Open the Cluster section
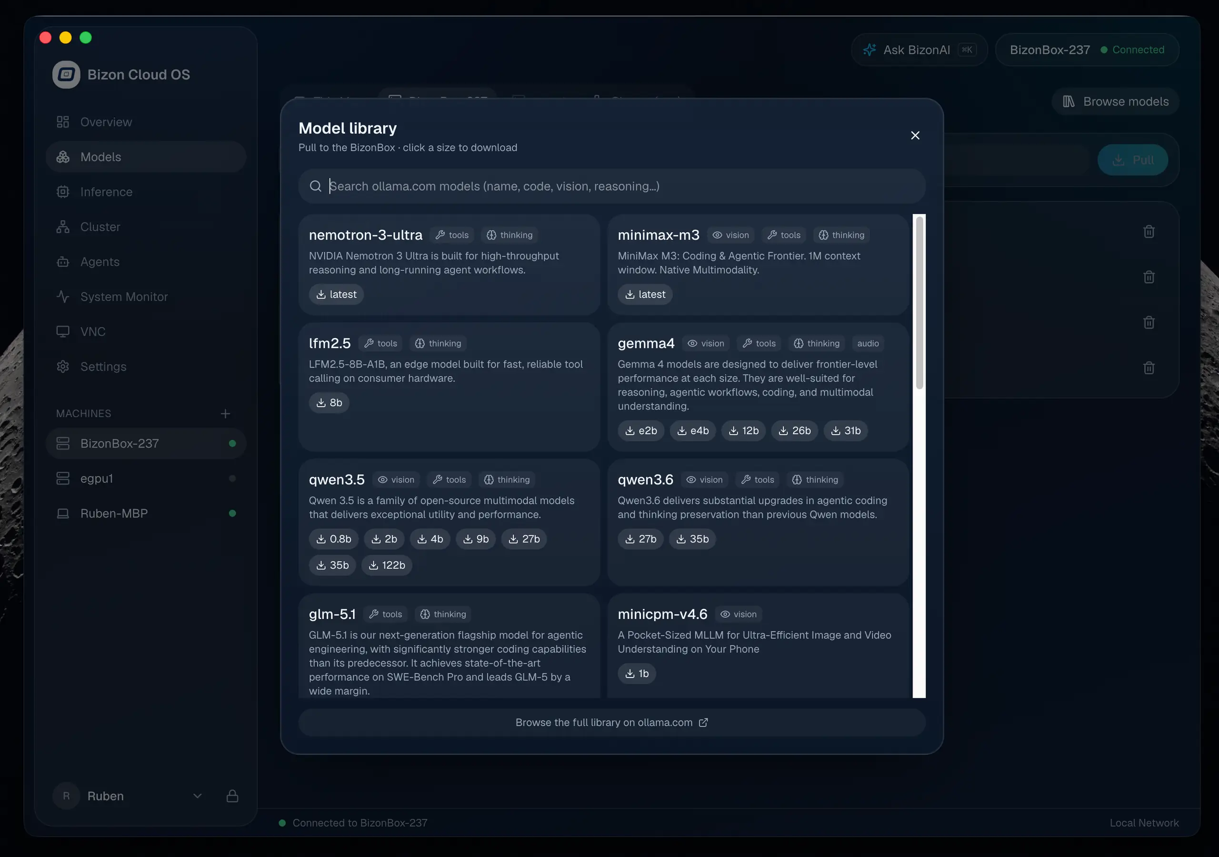 click(x=146, y=227)
